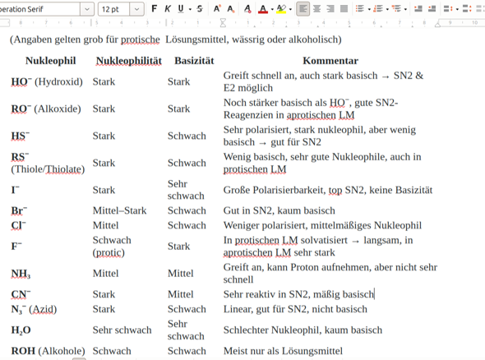This screenshot has width=485, height=360.
Task: Click the 'Angaben gelten grob' intro line
Action: pos(176,39)
